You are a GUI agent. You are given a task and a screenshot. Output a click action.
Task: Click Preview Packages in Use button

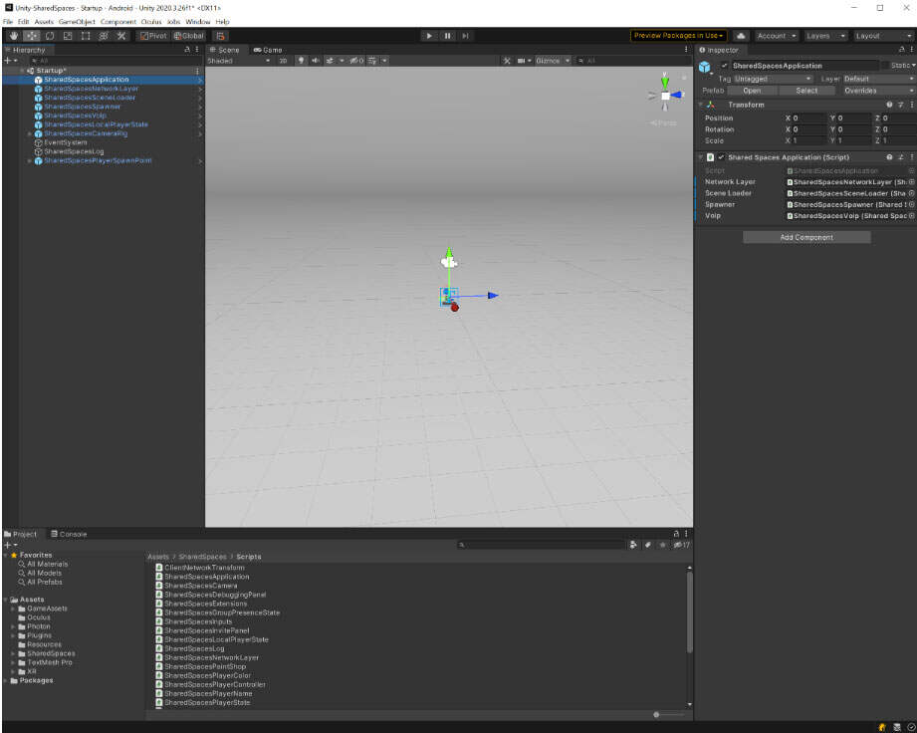coord(678,36)
